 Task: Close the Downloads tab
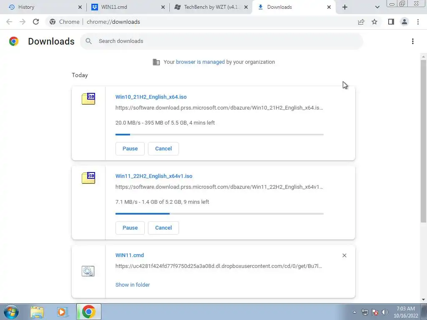tap(329, 7)
